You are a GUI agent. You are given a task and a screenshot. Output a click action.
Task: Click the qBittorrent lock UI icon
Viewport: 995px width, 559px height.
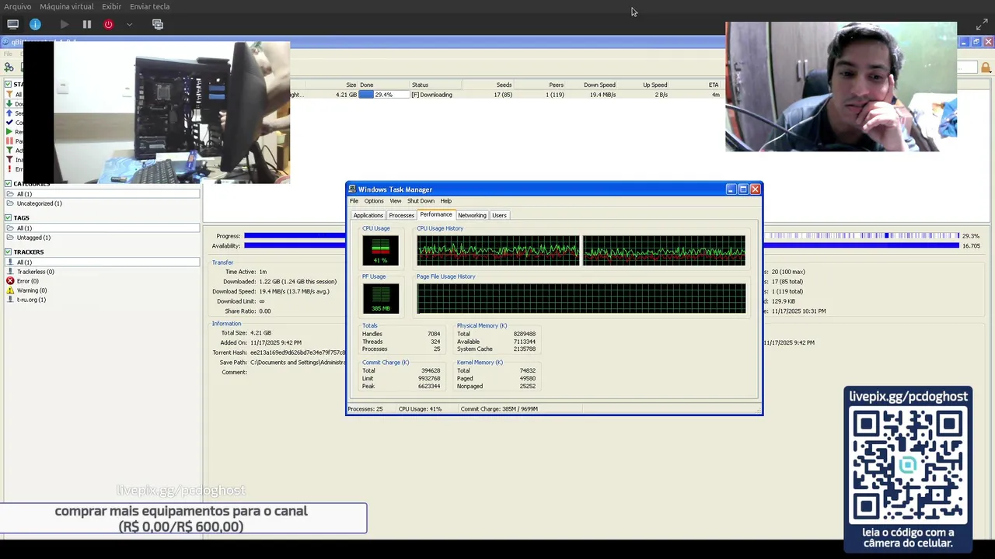pos(986,68)
